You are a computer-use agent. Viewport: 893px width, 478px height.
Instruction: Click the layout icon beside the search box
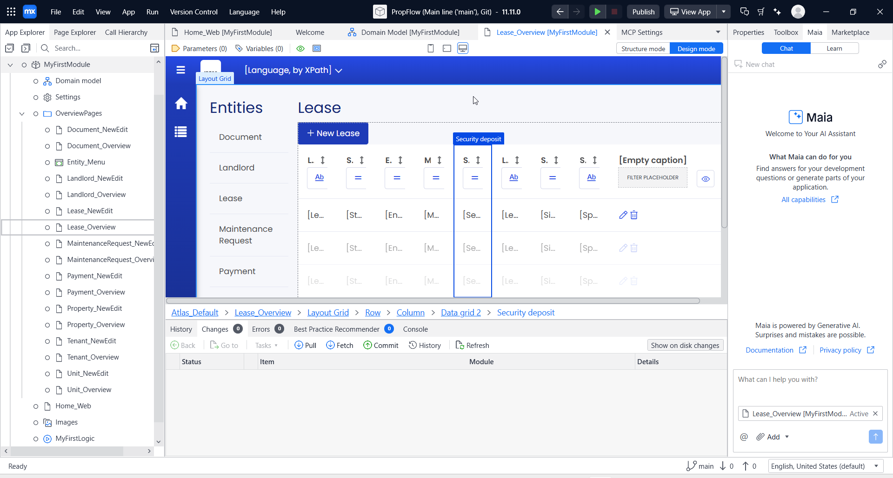(x=154, y=48)
